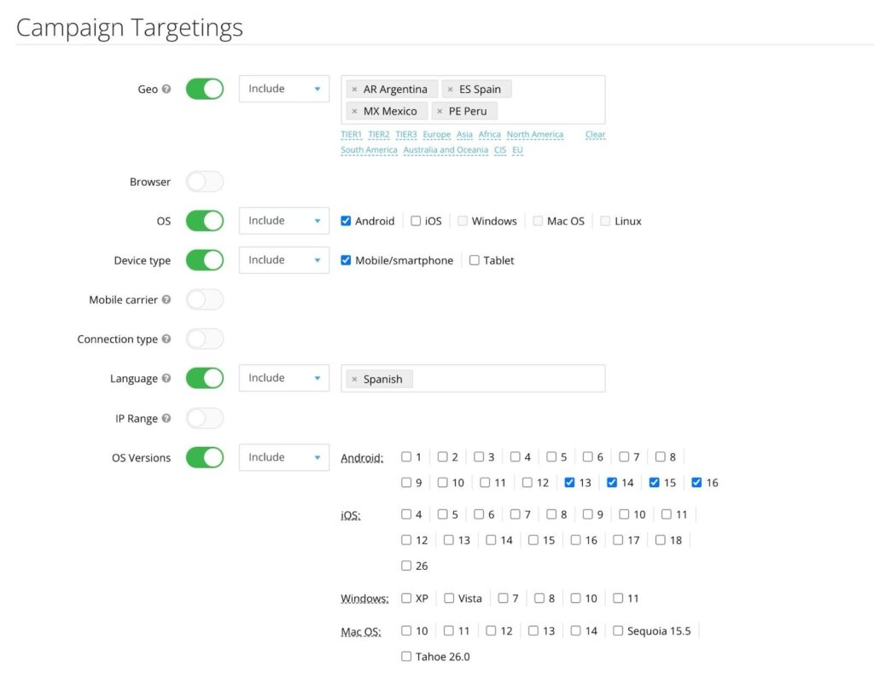Image resolution: width=874 pixels, height=685 pixels.
Task: Click the South America preset link
Action: [x=369, y=150]
